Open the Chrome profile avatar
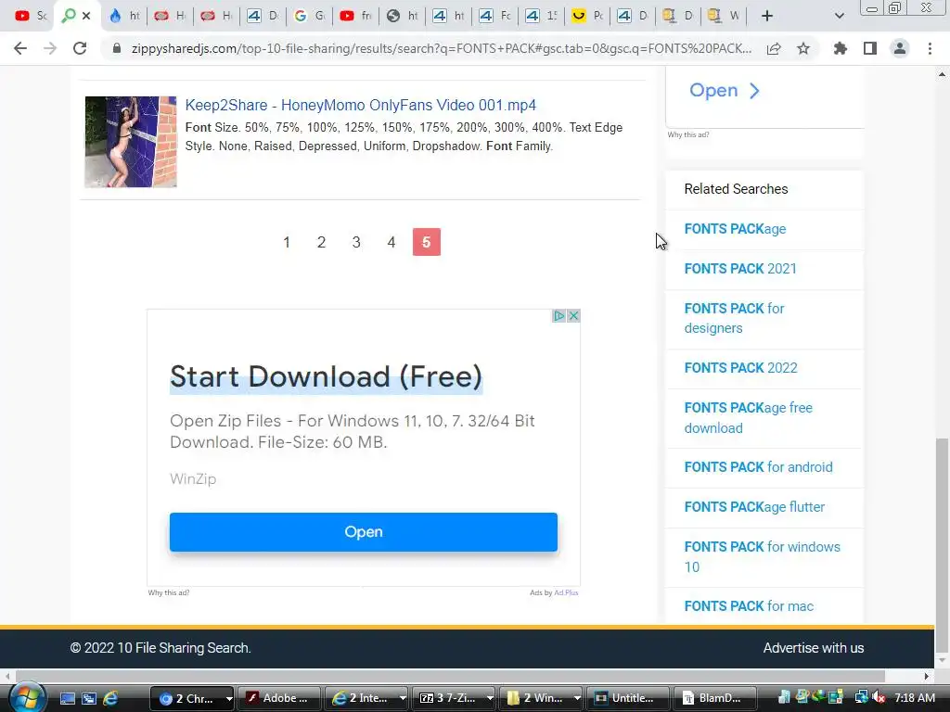The width and height of the screenshot is (950, 712). [x=900, y=48]
